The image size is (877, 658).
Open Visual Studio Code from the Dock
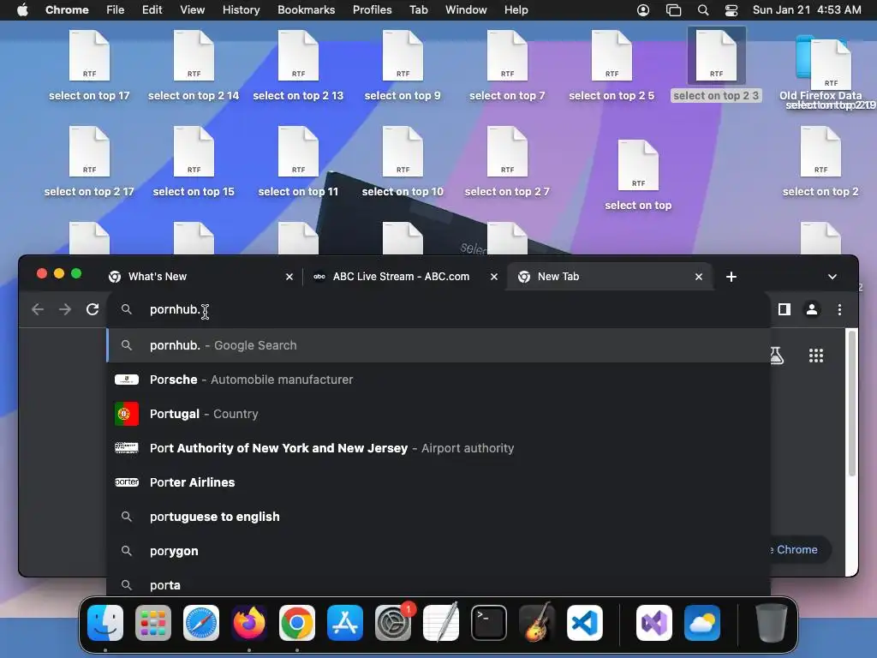pos(585,623)
